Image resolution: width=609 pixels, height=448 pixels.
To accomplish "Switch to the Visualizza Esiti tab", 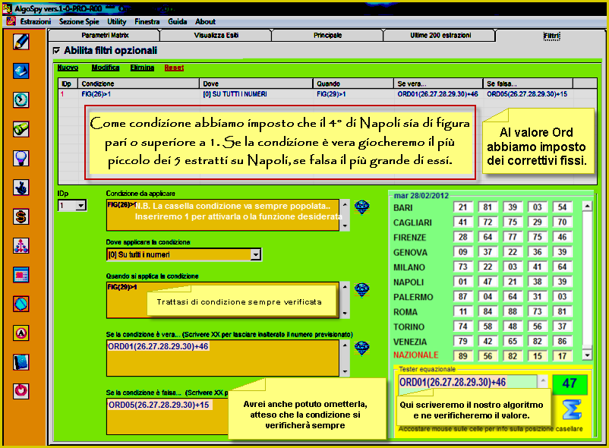I will tap(216, 36).
